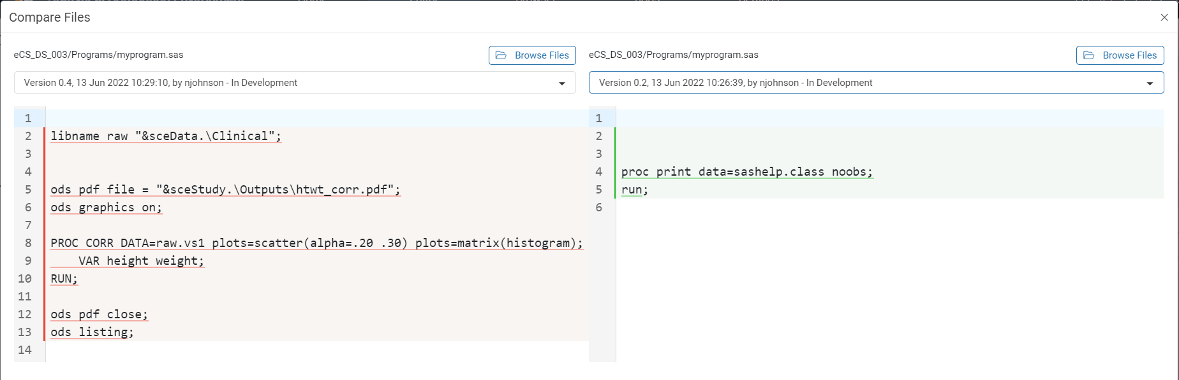Open the Version 0.2 dropdown
Viewport: 1179px width, 380px height.
pyautogui.click(x=876, y=83)
